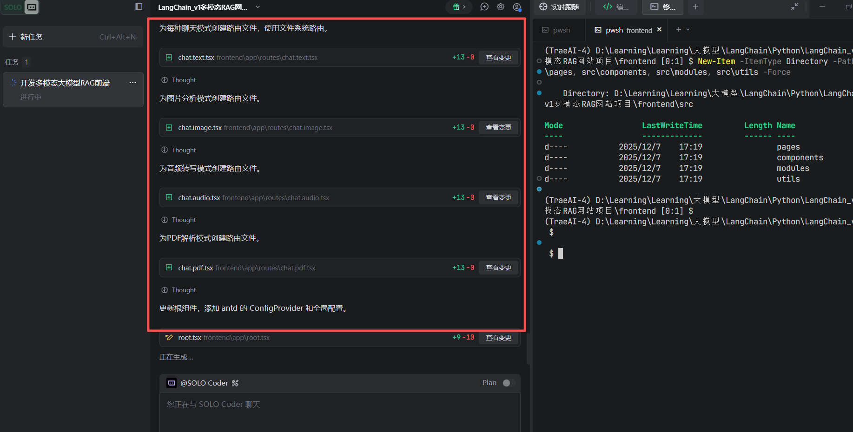View changes for chat.image.tsx

pos(498,127)
